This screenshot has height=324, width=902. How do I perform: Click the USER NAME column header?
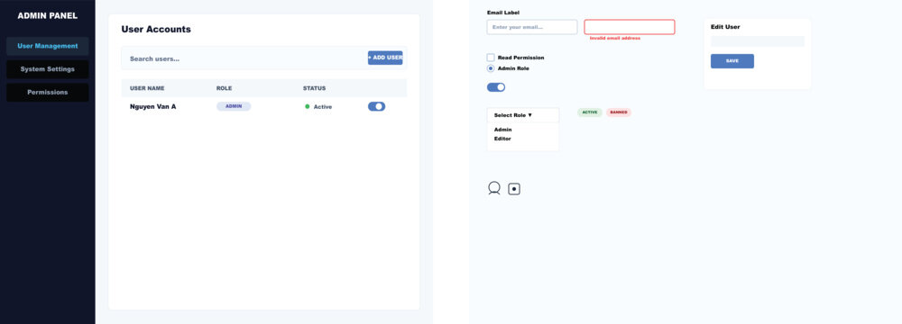[147, 88]
